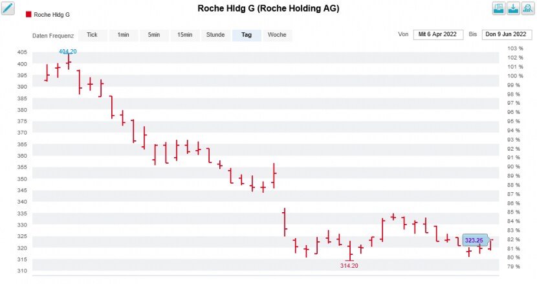Click the Roche Hldg G legend text

(x=52, y=15)
